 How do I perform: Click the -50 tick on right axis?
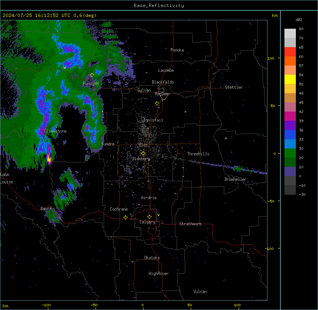click(x=271, y=201)
